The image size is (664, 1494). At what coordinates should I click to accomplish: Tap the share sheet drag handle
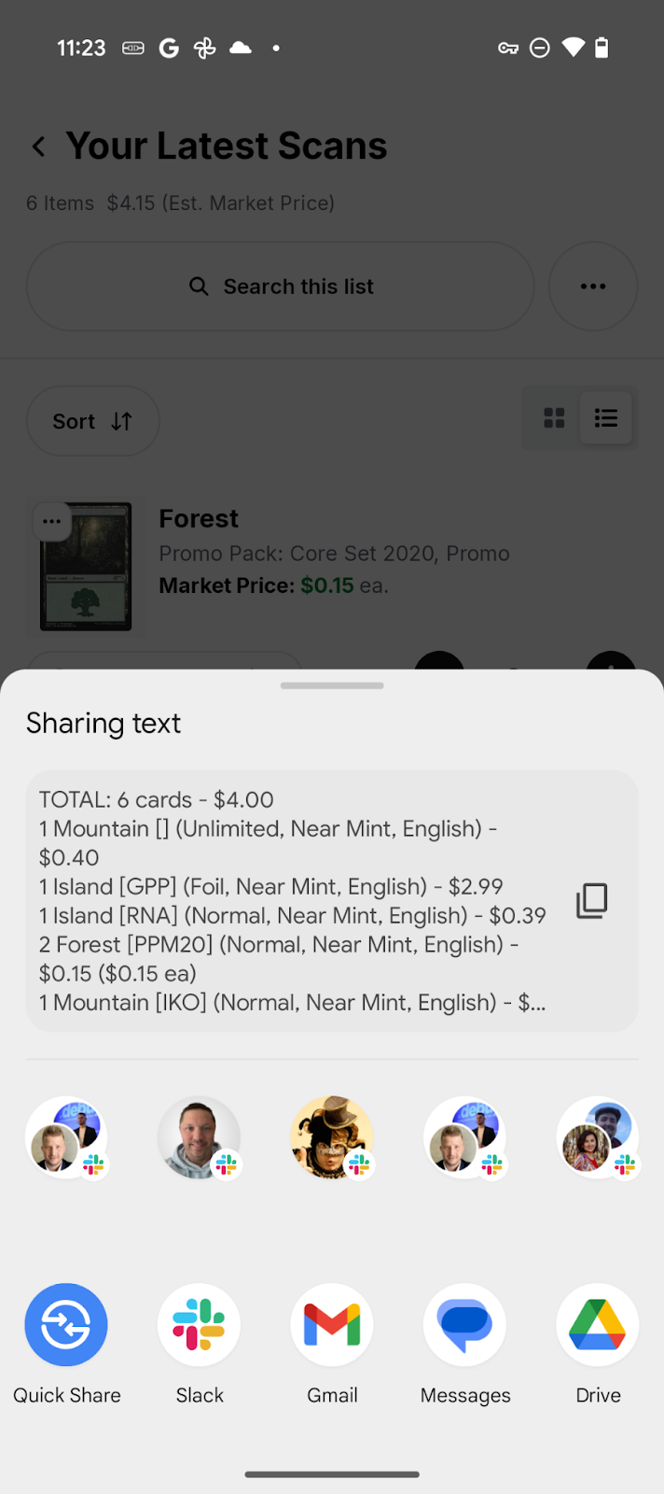click(332, 685)
